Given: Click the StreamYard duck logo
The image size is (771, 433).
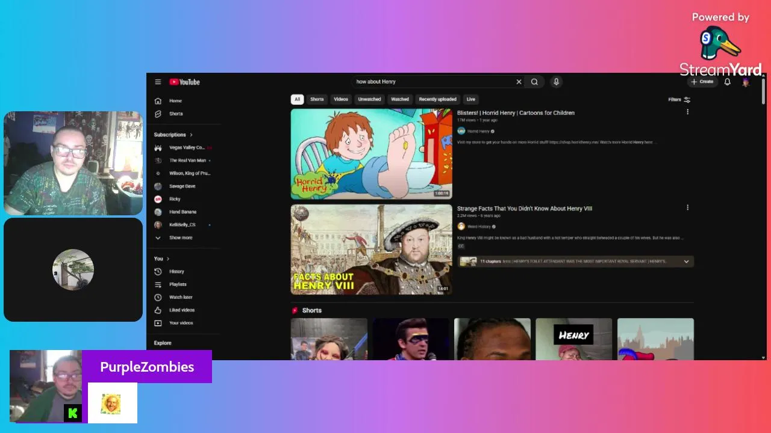Looking at the screenshot, I should coord(720,43).
